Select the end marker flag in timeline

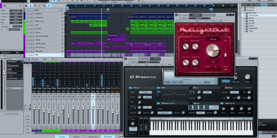click(211, 10)
